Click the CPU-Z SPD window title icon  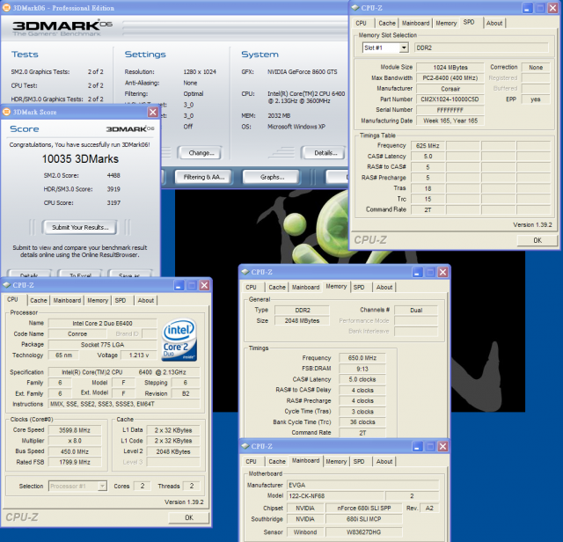pyautogui.click(x=355, y=8)
